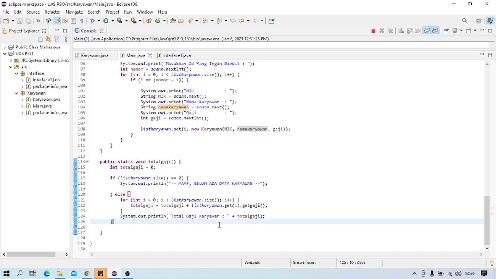Viewport: 496px width, 279px height.
Task: Click the Clear Console icon
Action: tap(401, 31)
